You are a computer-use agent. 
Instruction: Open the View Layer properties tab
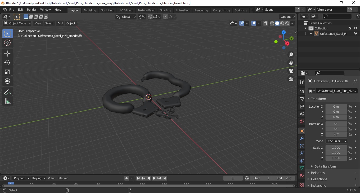[x=302, y=107]
